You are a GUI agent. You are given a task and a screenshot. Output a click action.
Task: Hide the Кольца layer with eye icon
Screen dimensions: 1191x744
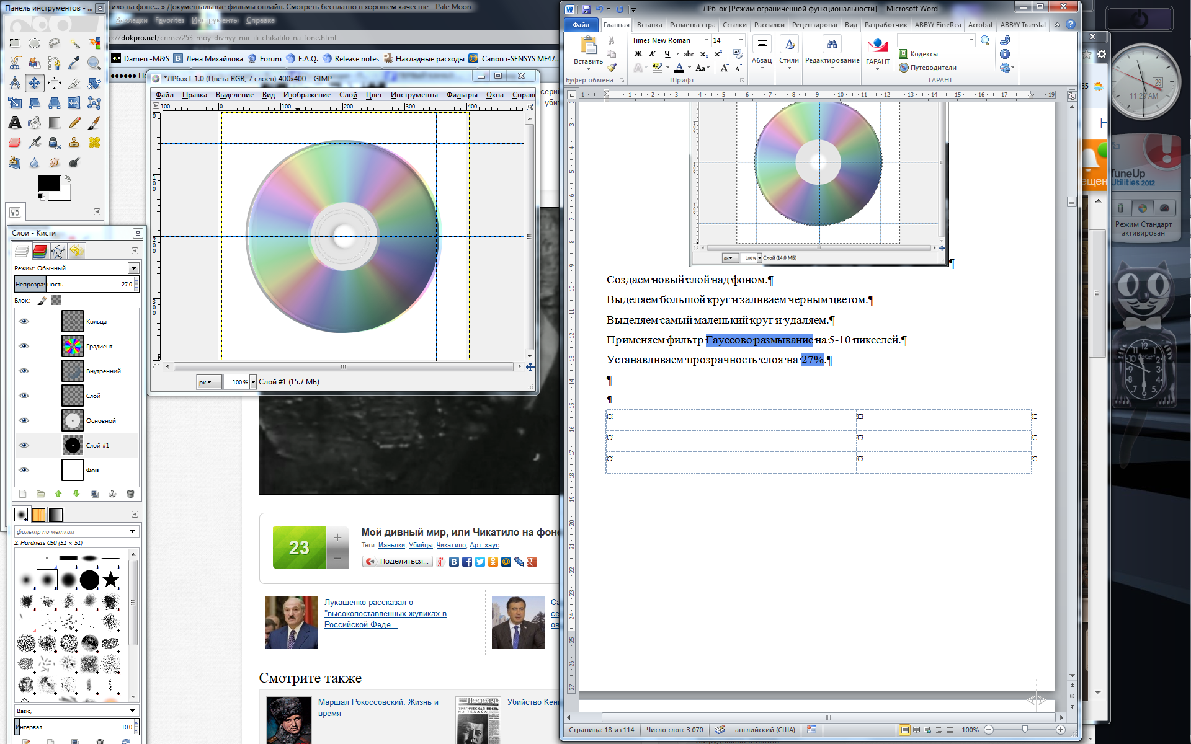[24, 321]
